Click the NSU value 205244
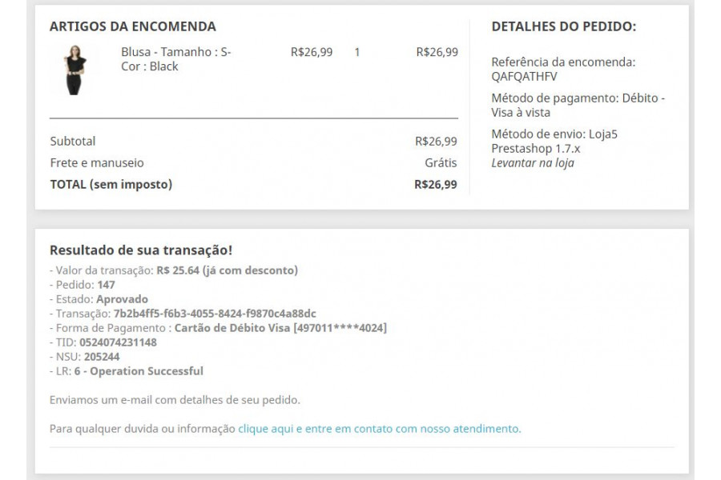The image size is (721, 480). coord(102,357)
